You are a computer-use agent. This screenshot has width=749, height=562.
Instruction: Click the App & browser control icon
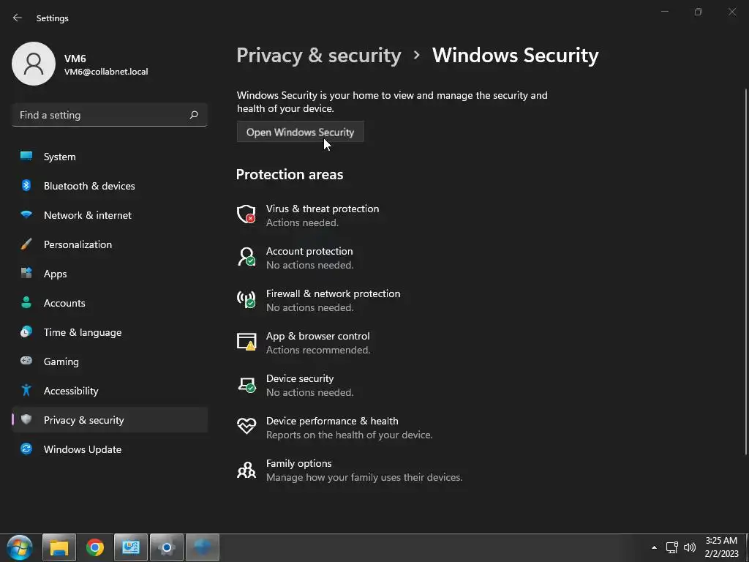[246, 342]
